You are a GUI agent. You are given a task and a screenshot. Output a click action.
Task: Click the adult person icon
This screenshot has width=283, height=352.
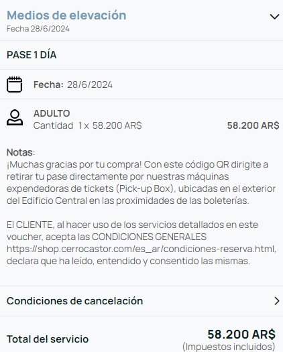coord(15,117)
